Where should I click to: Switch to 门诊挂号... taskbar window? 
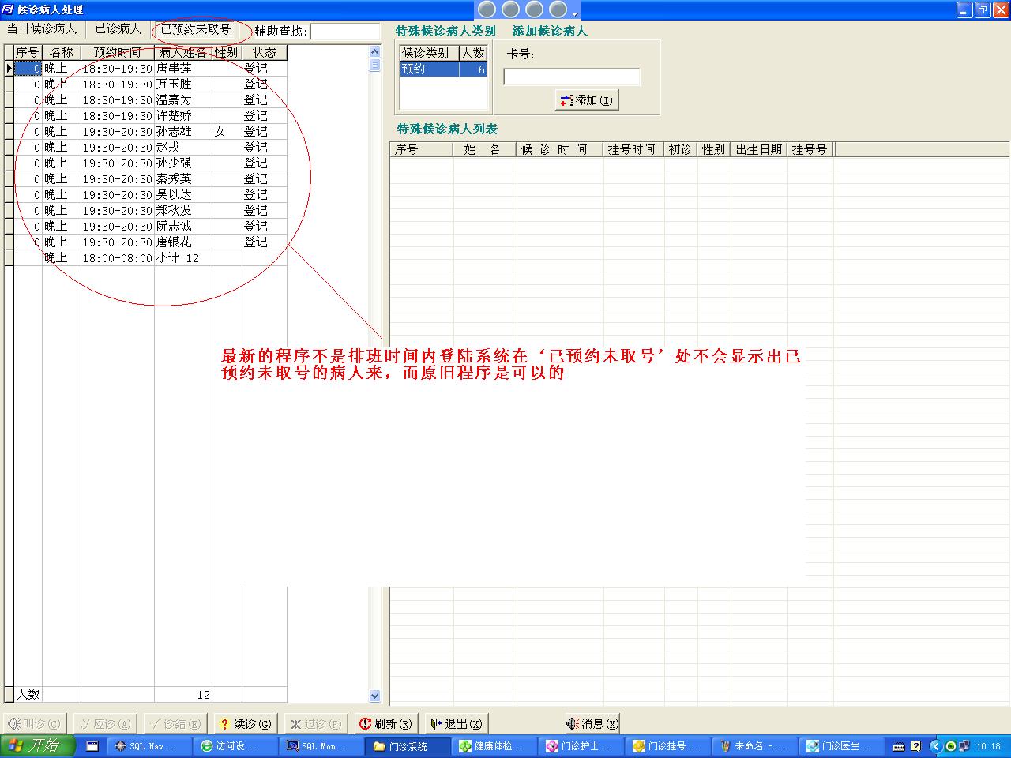tap(667, 746)
